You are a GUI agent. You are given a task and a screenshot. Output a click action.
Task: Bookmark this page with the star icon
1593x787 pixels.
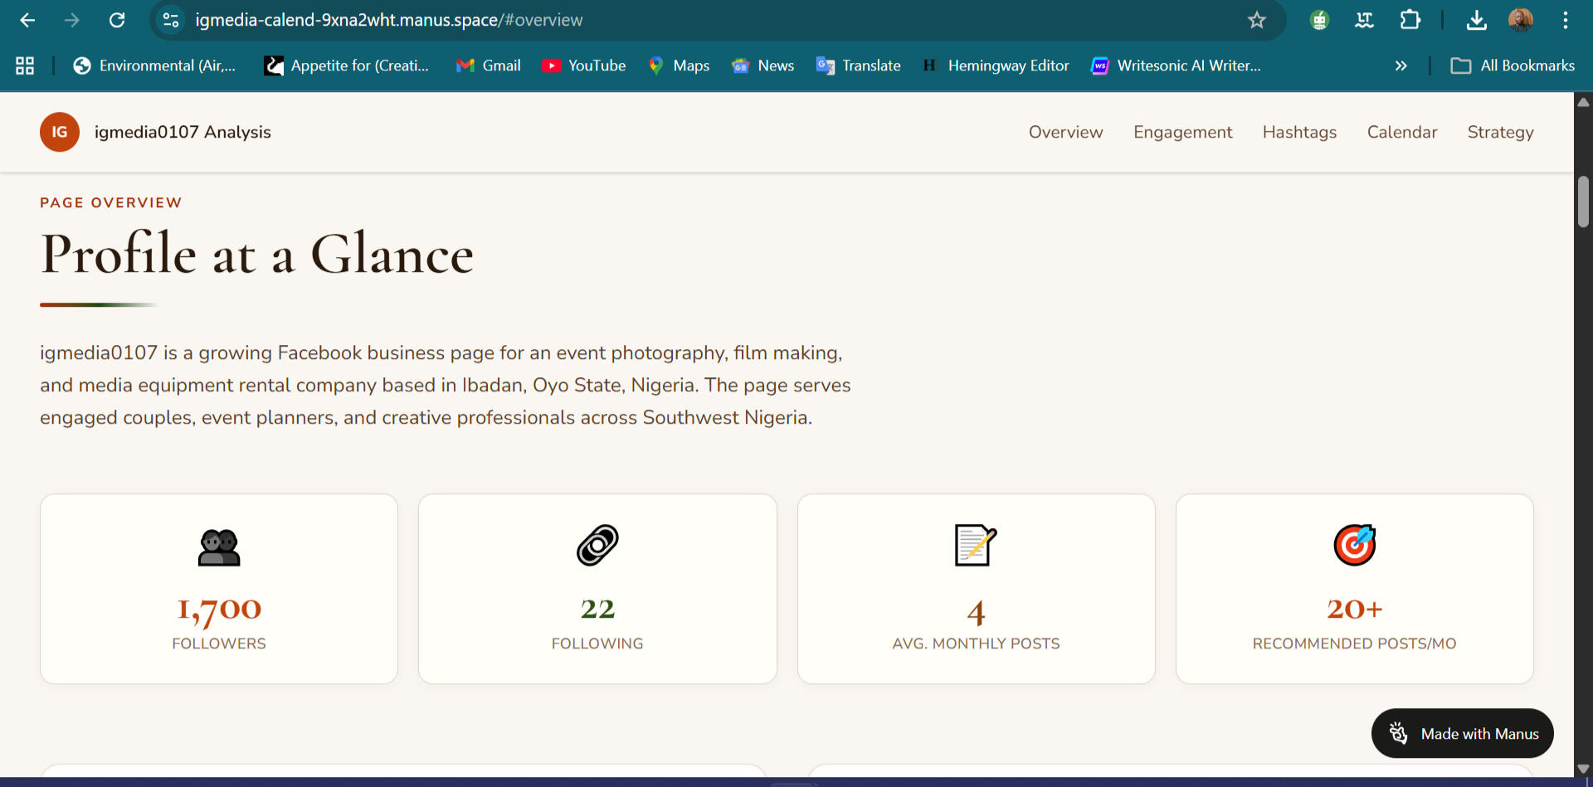[1256, 20]
